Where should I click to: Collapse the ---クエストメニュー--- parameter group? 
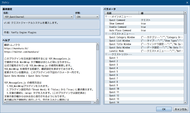[x=106, y=34]
